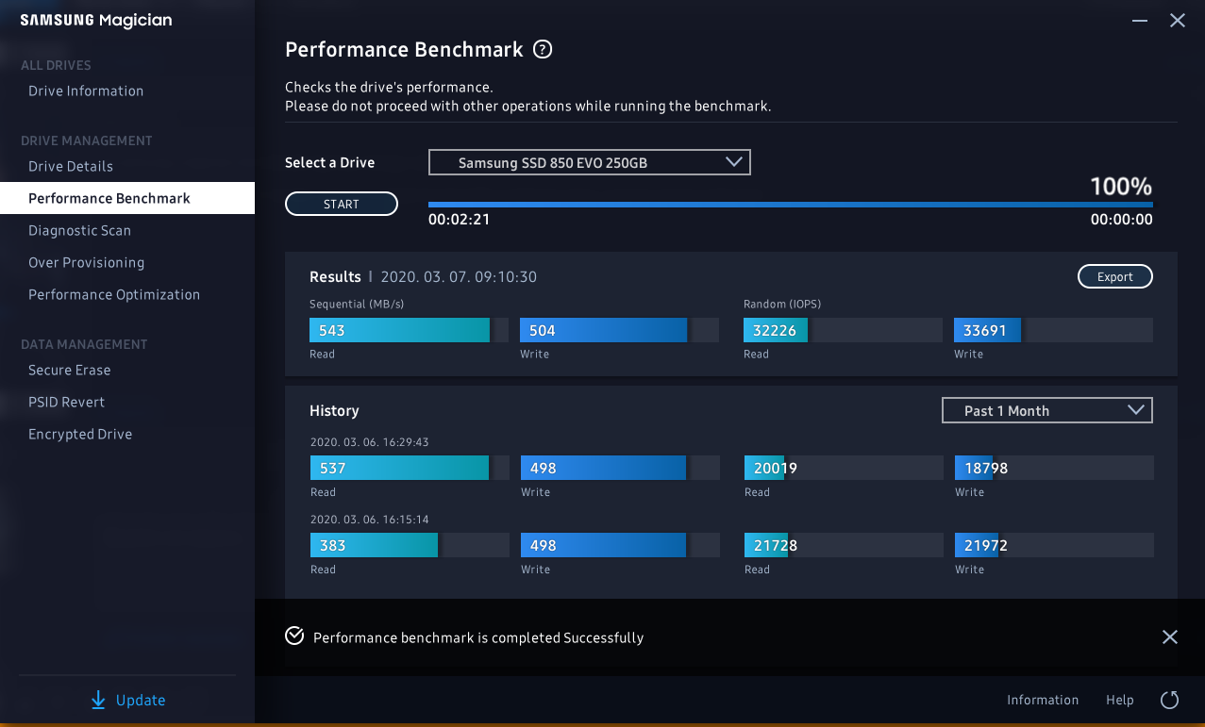Viewport: 1205px width, 727px height.
Task: Click history entry timestamp 2020. 03. 06. 16:29:43
Action: (x=370, y=441)
